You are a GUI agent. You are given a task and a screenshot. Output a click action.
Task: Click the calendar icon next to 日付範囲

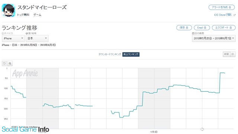point(193,33)
